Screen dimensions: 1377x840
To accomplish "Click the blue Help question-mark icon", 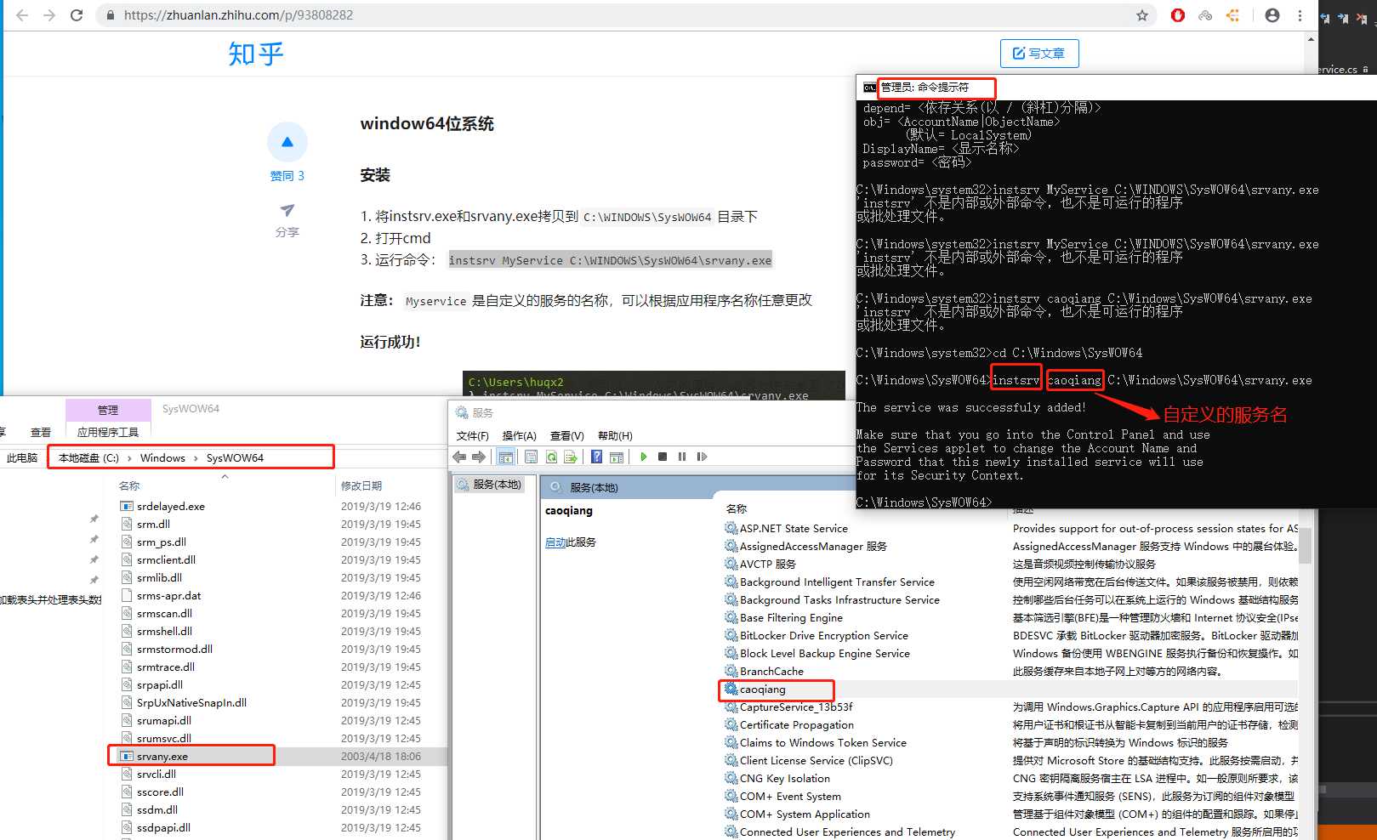I will pyautogui.click(x=597, y=457).
